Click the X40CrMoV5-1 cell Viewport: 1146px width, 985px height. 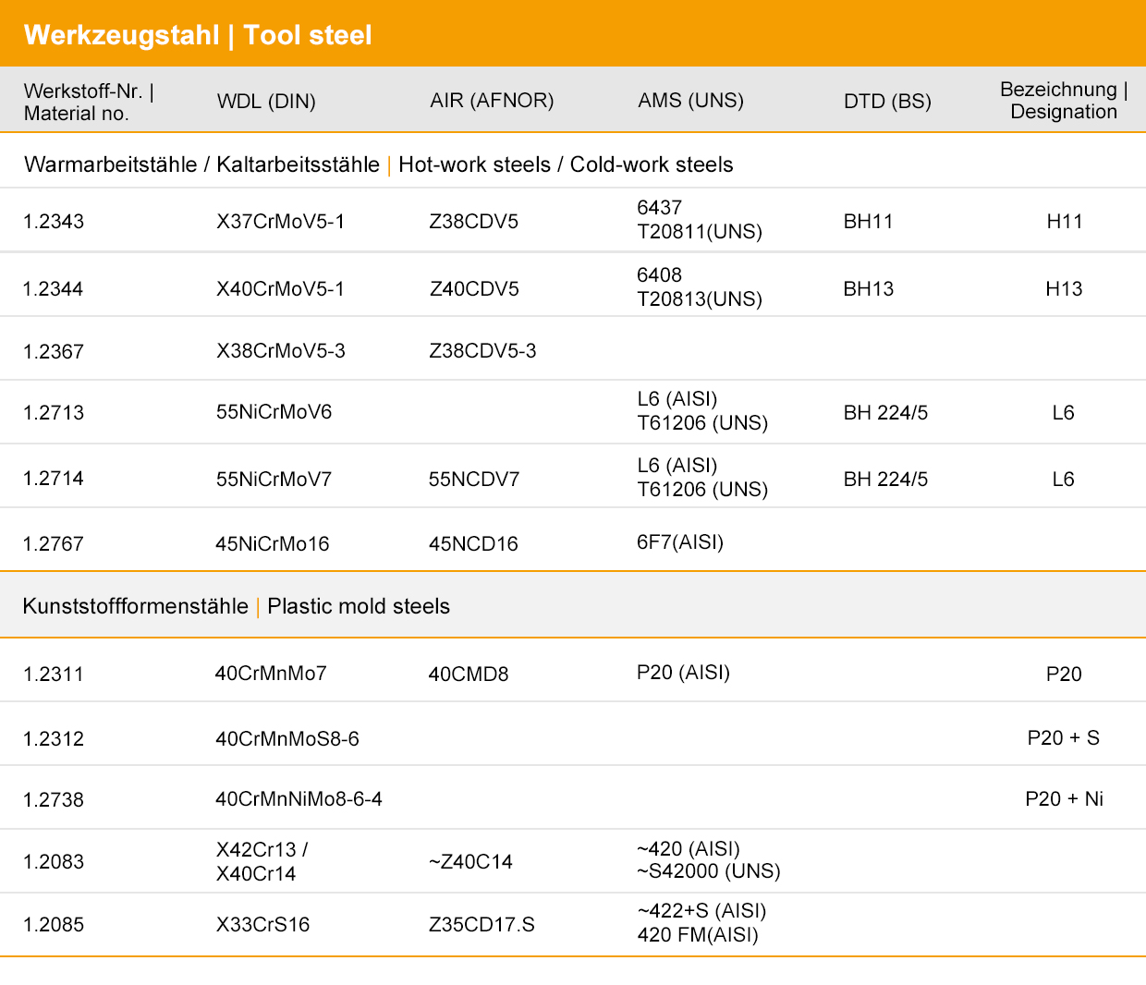(x=280, y=289)
